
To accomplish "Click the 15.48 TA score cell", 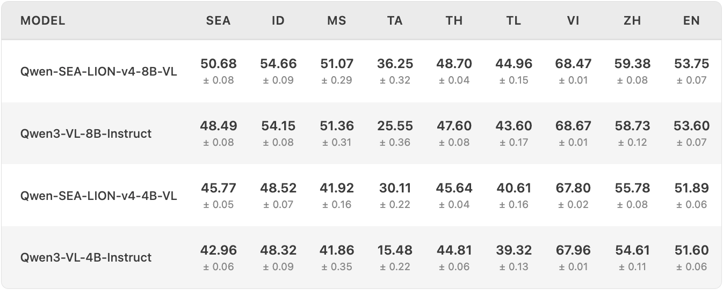I will (395, 250).
